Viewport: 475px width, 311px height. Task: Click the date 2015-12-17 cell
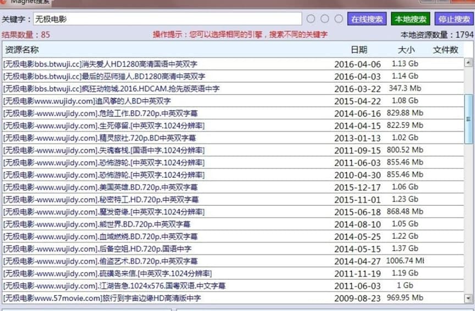coord(357,188)
